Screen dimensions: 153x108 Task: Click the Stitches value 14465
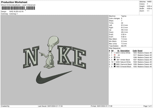(x=149, y=2)
